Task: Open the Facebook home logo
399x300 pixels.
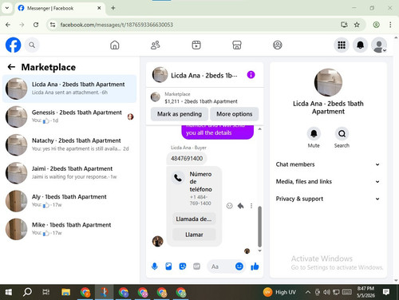Action: pos(13,45)
